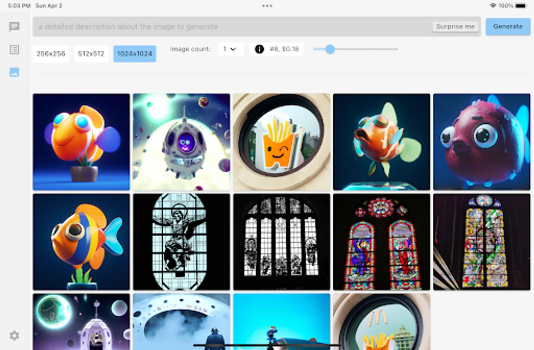Image resolution: width=534 pixels, height=350 pixels.
Task: Click the Generate button
Action: point(508,26)
